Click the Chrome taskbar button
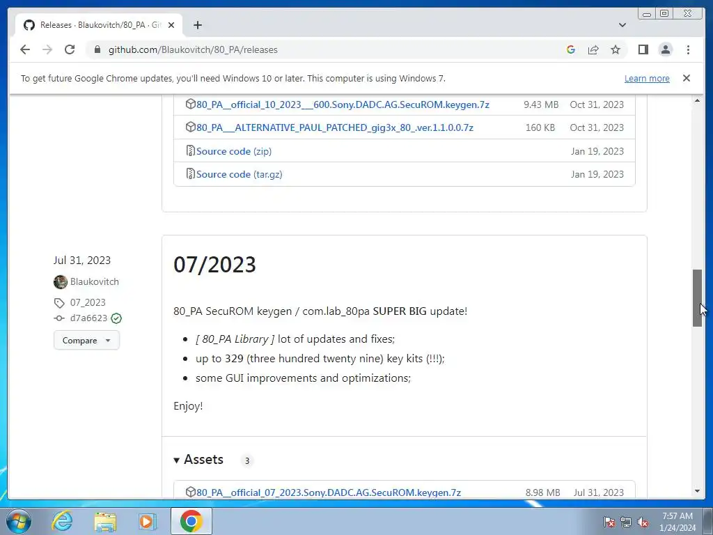Viewport: 713px width, 535px height. 191,521
